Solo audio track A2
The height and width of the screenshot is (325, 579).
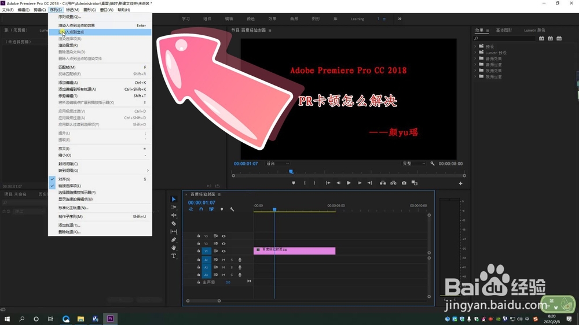tap(232, 267)
